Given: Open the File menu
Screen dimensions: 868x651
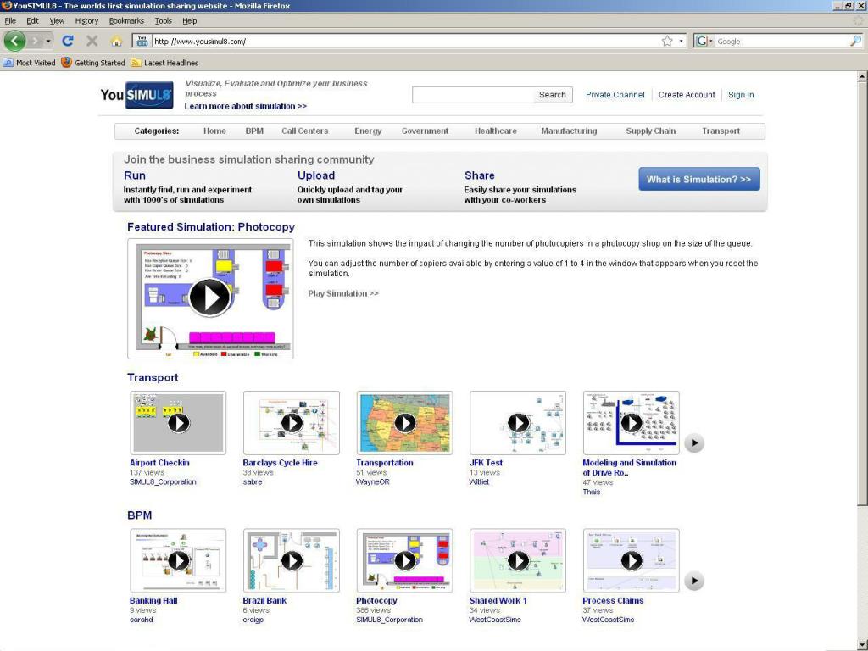Looking at the screenshot, I should (x=10, y=21).
